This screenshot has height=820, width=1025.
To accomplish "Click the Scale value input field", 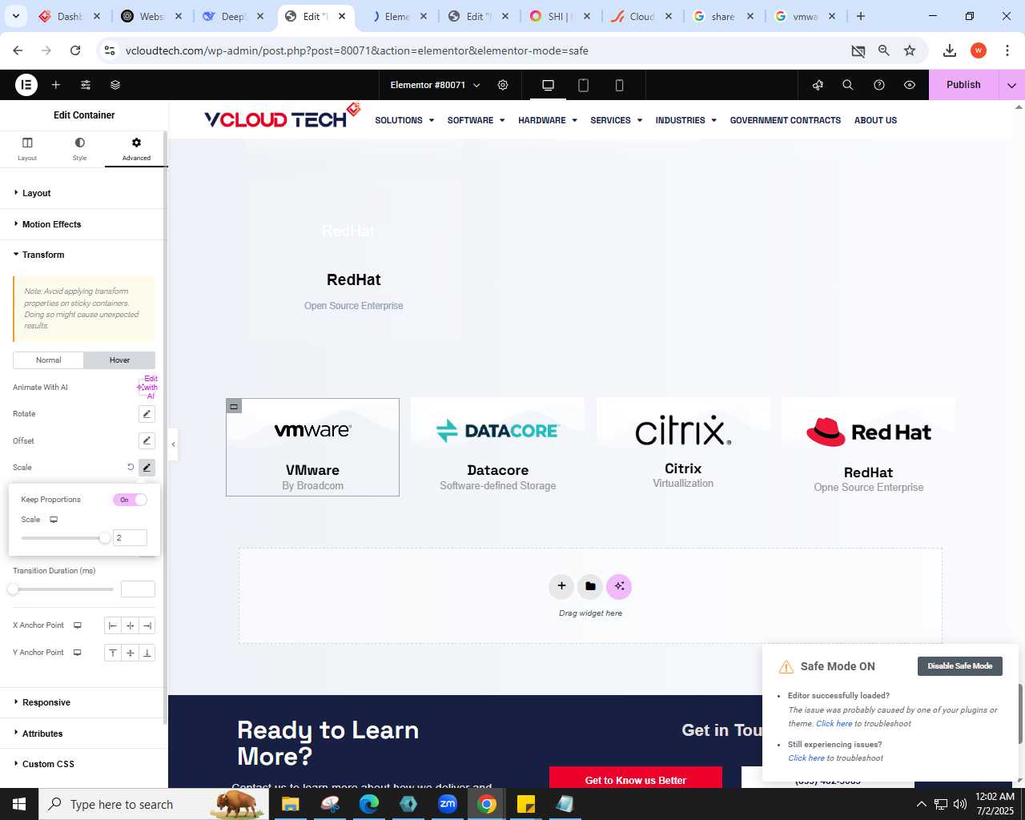I will 131,538.
